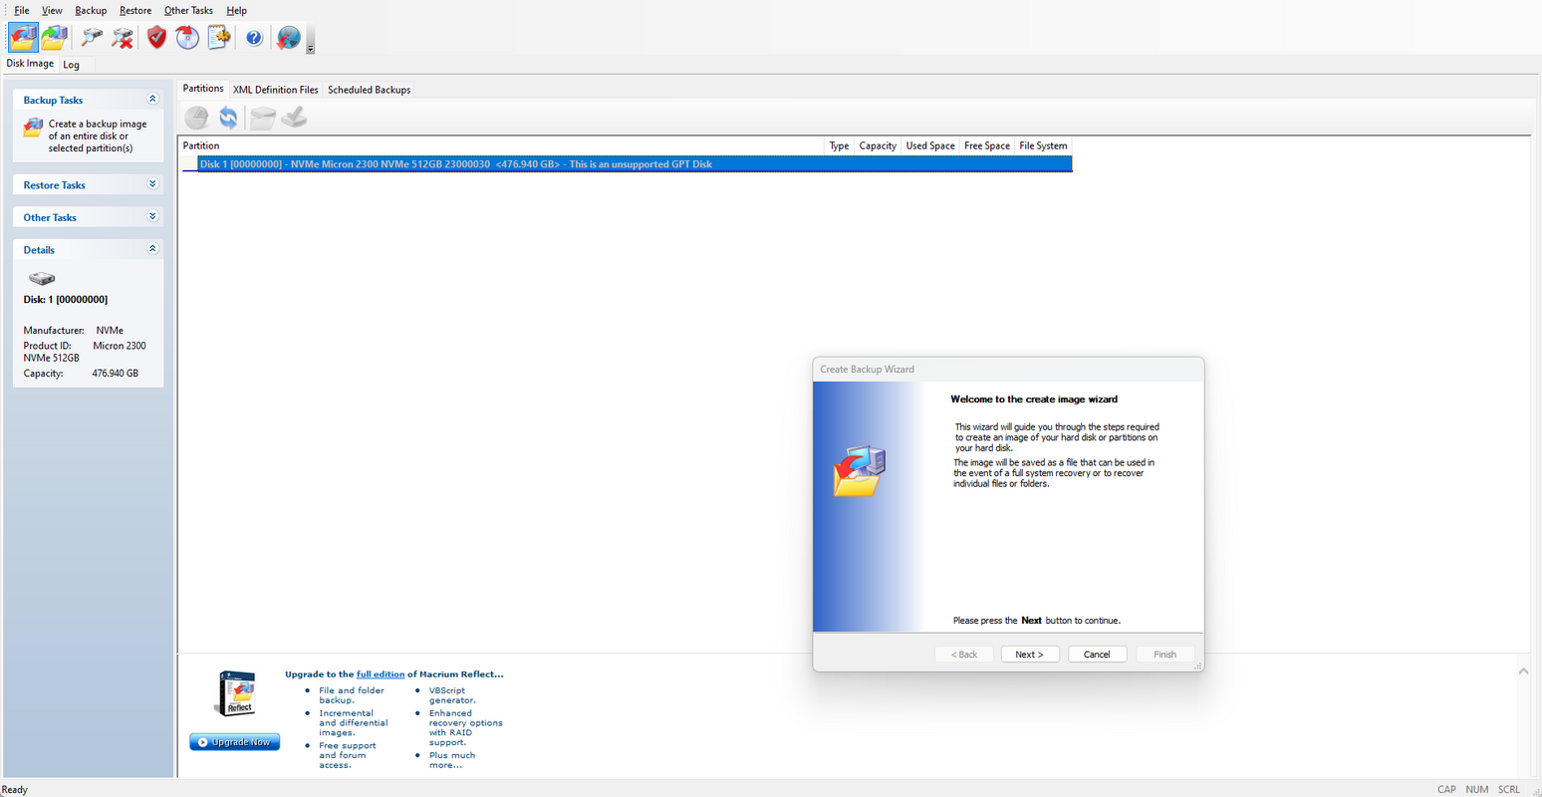
Task: Click Cancel in the Create Backup Wizard
Action: pos(1097,655)
